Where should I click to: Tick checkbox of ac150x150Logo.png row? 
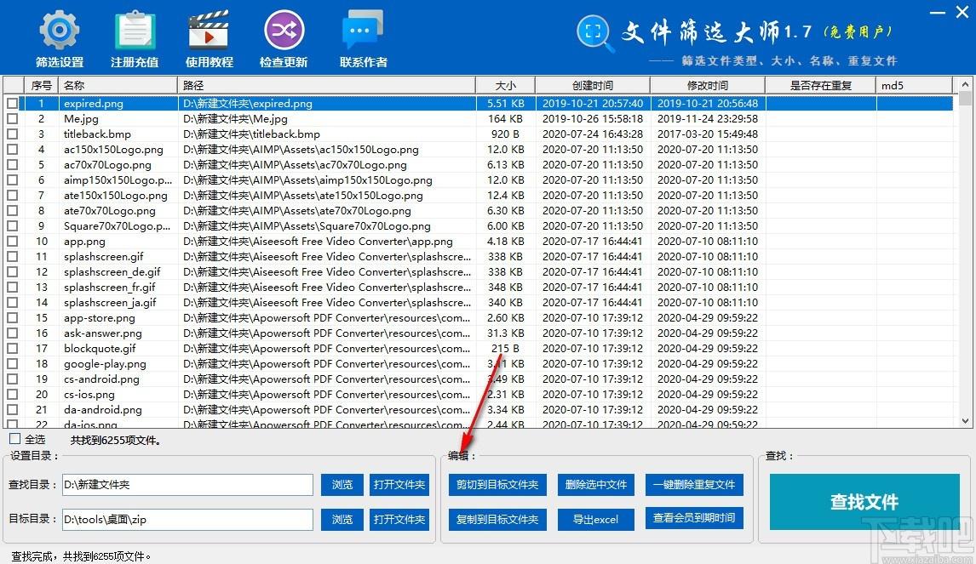coord(13,149)
